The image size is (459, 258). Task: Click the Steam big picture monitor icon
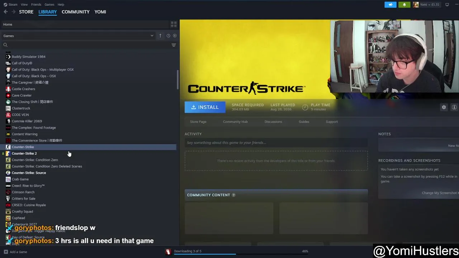pyautogui.click(x=447, y=5)
